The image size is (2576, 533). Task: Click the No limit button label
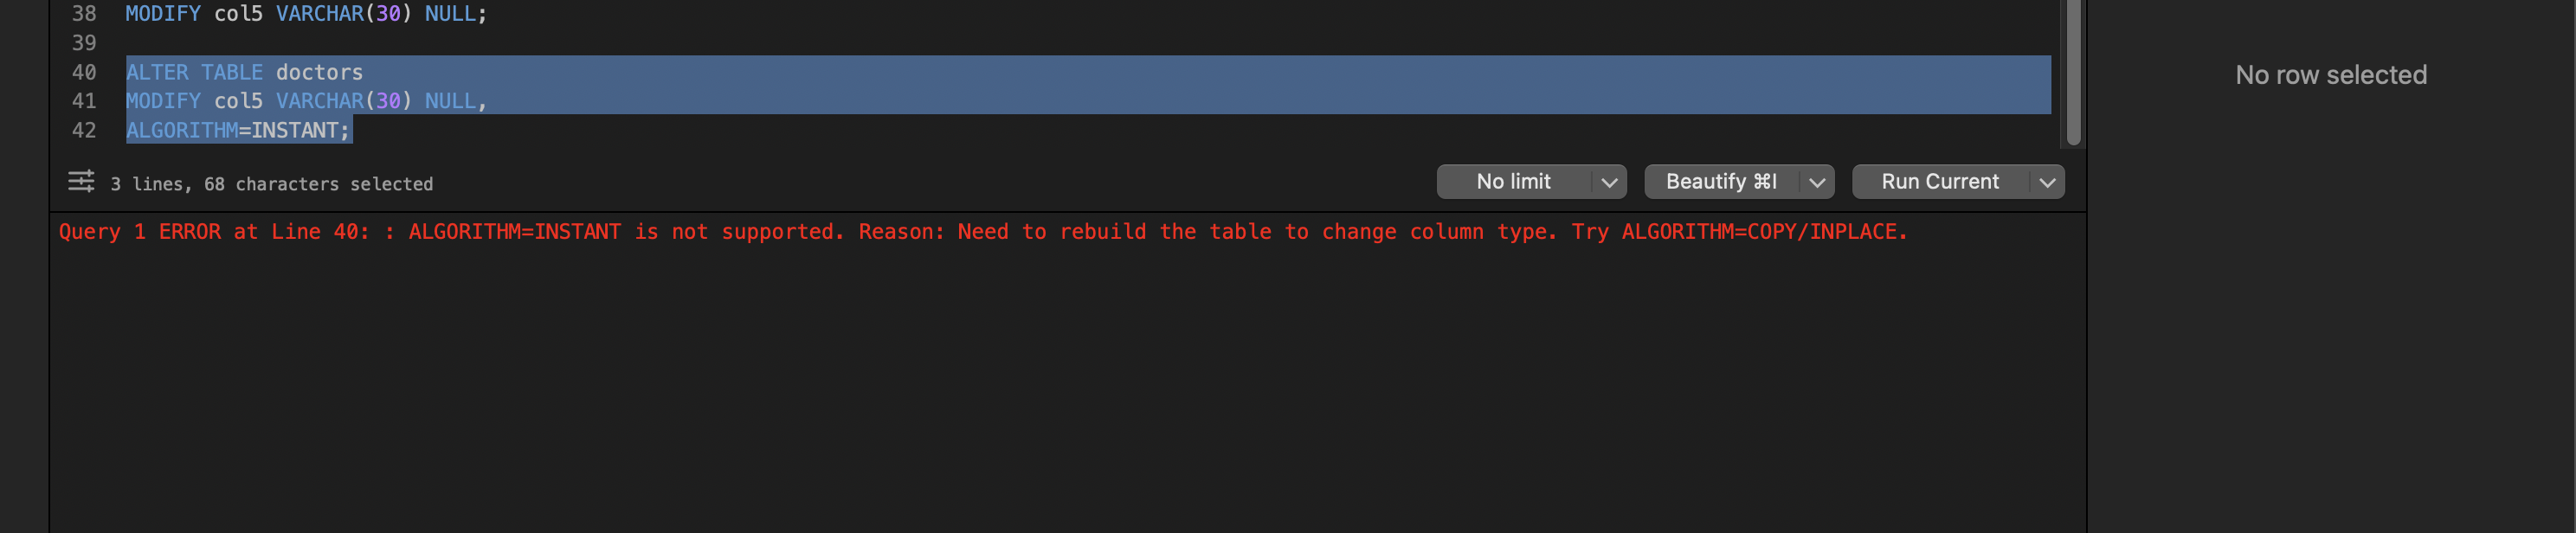point(1513,182)
